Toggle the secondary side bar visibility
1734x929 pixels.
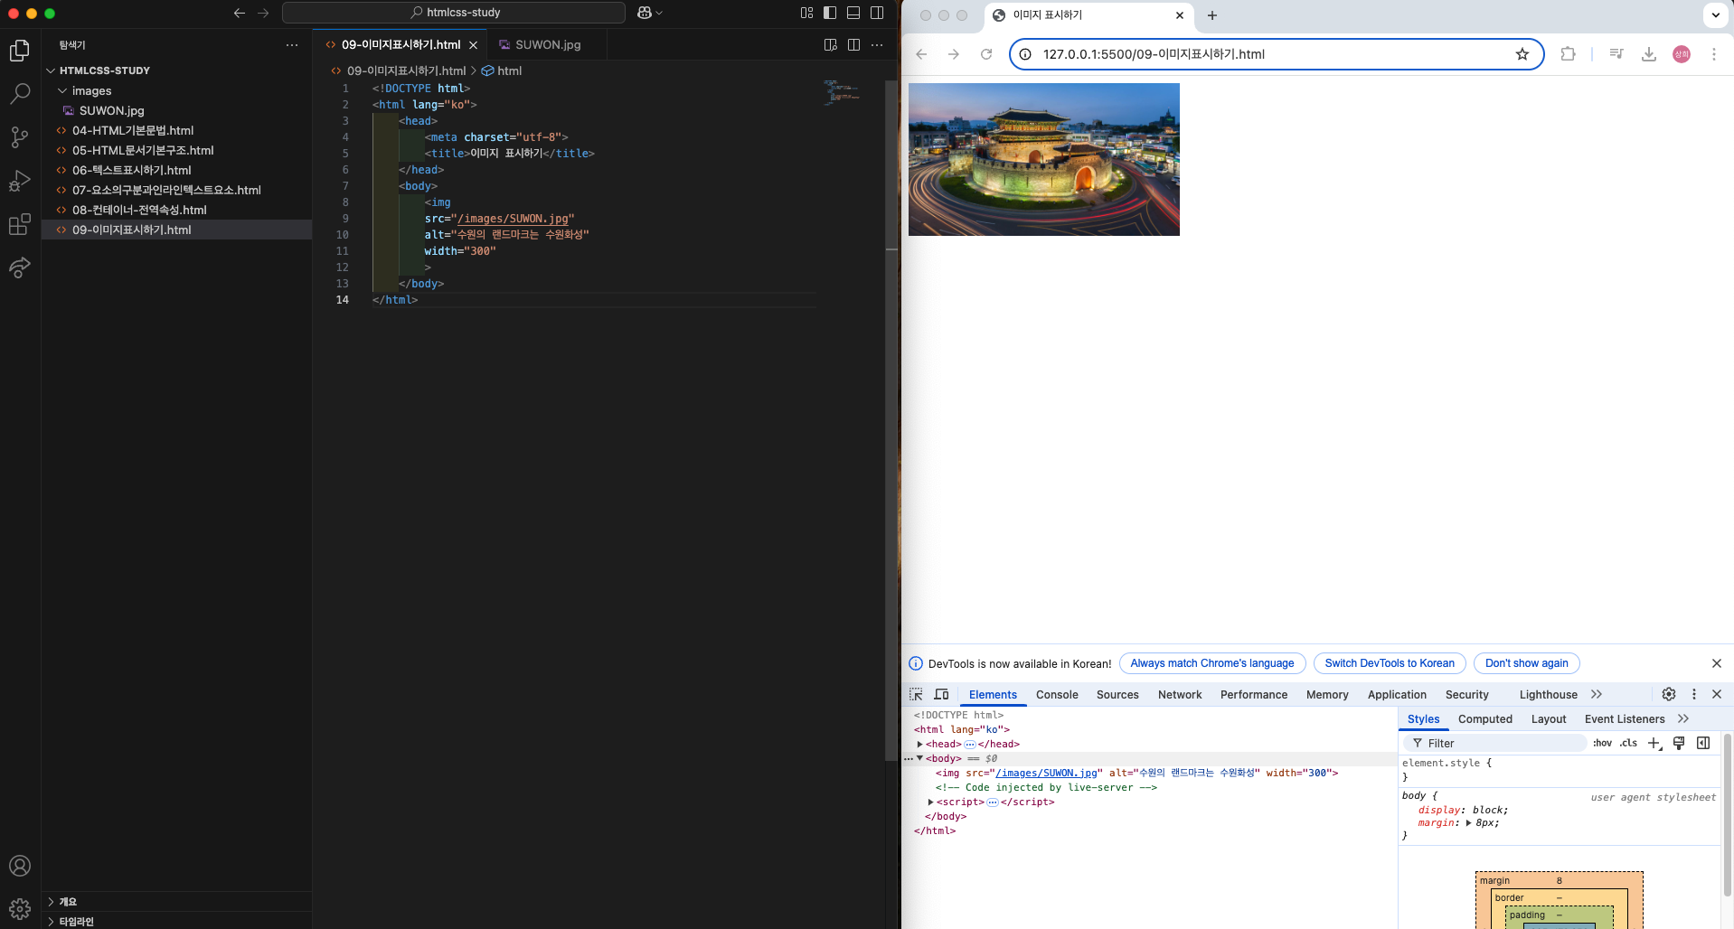pyautogui.click(x=877, y=13)
